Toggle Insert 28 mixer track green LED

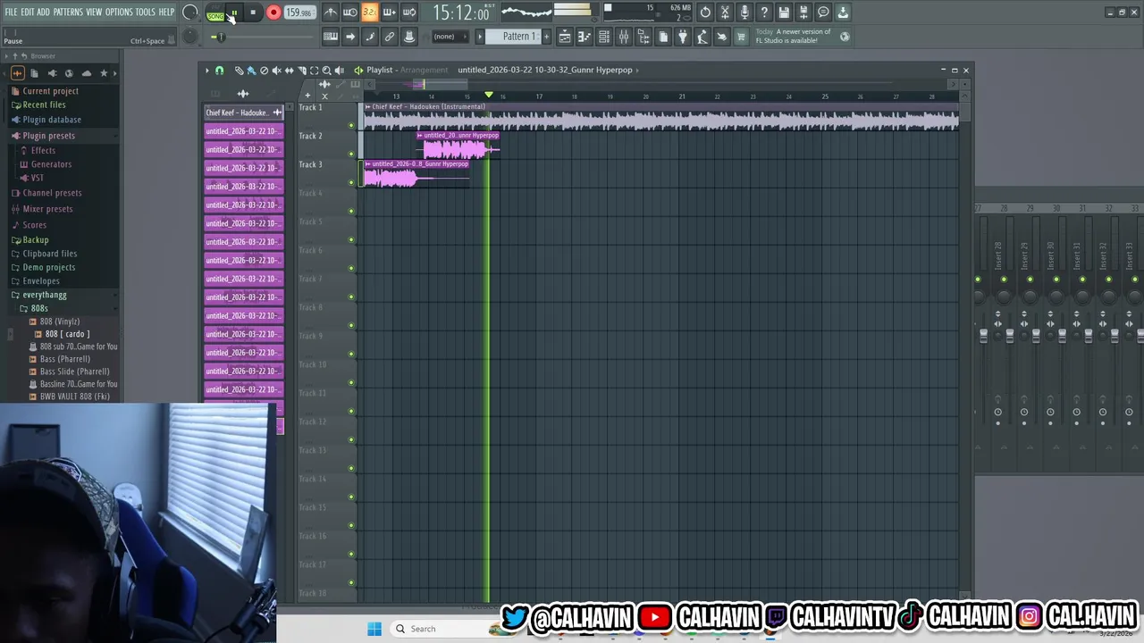pos(1004,280)
